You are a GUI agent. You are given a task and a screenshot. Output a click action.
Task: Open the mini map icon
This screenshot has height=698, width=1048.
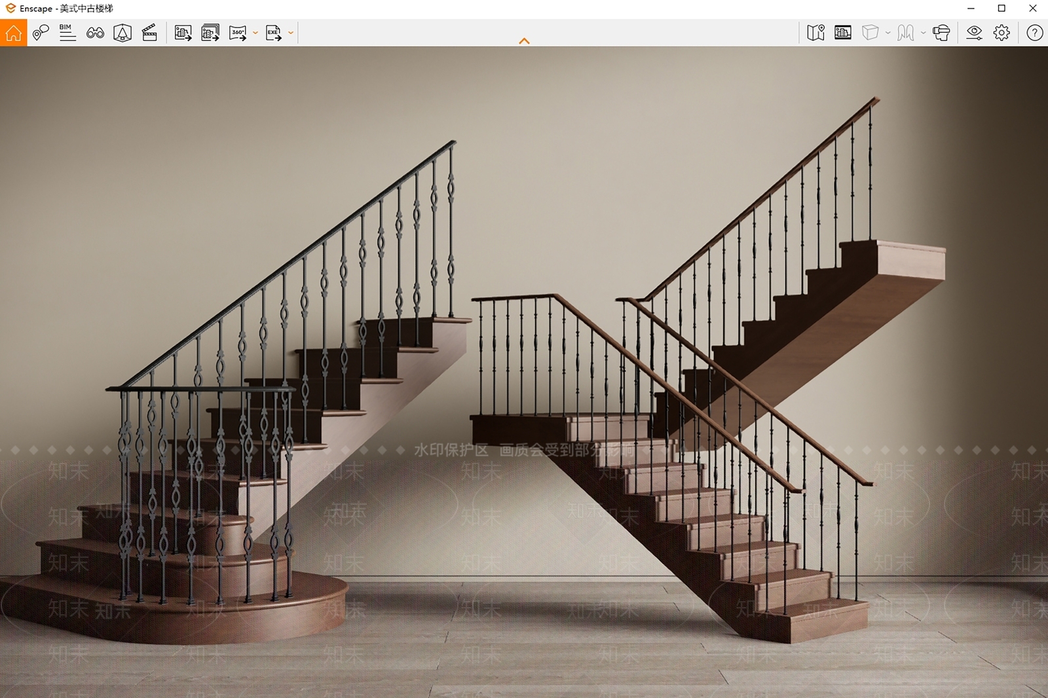(x=815, y=33)
